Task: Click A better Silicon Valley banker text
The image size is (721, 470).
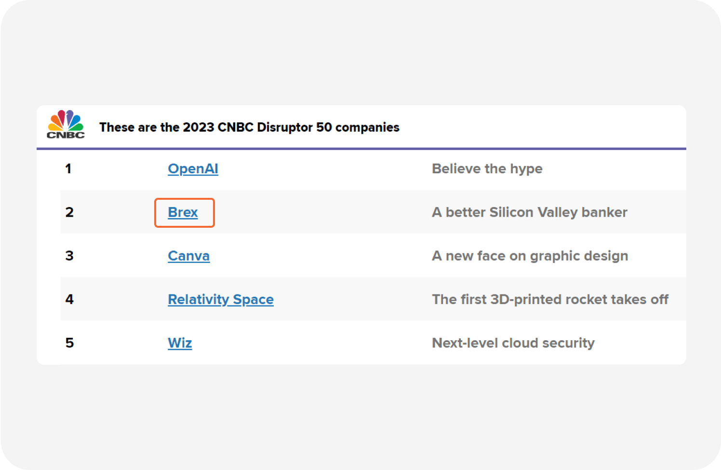Action: click(x=529, y=212)
